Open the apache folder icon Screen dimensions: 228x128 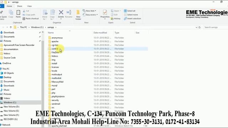point(50,41)
